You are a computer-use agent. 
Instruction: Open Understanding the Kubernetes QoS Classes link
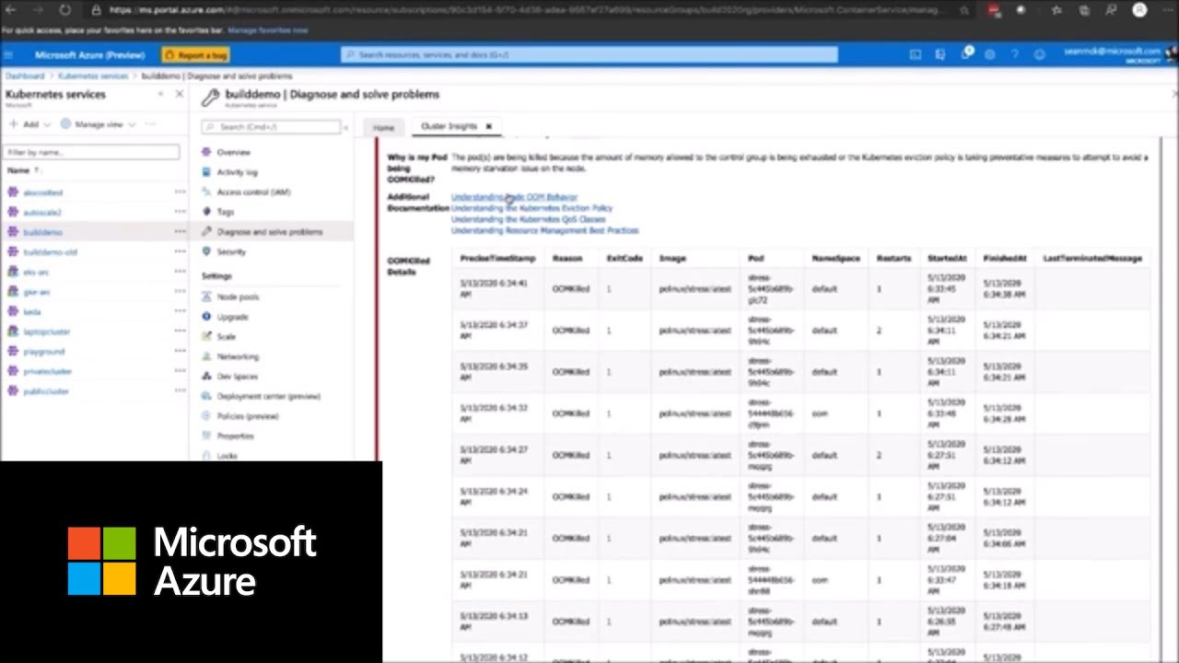pos(528,219)
